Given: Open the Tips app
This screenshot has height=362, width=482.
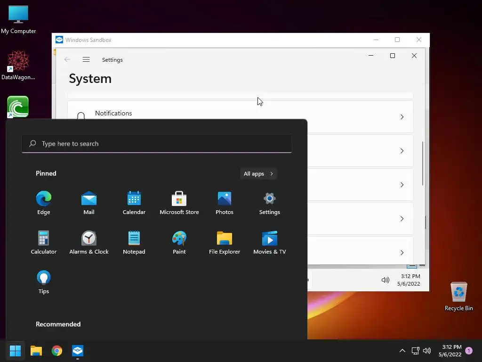Looking at the screenshot, I should (44, 282).
